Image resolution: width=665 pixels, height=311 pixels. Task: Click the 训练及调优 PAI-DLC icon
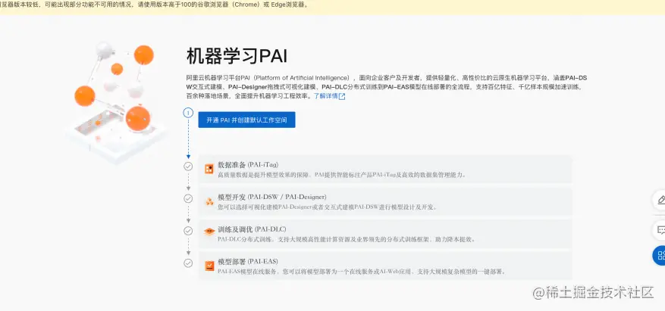pyautogui.click(x=209, y=232)
